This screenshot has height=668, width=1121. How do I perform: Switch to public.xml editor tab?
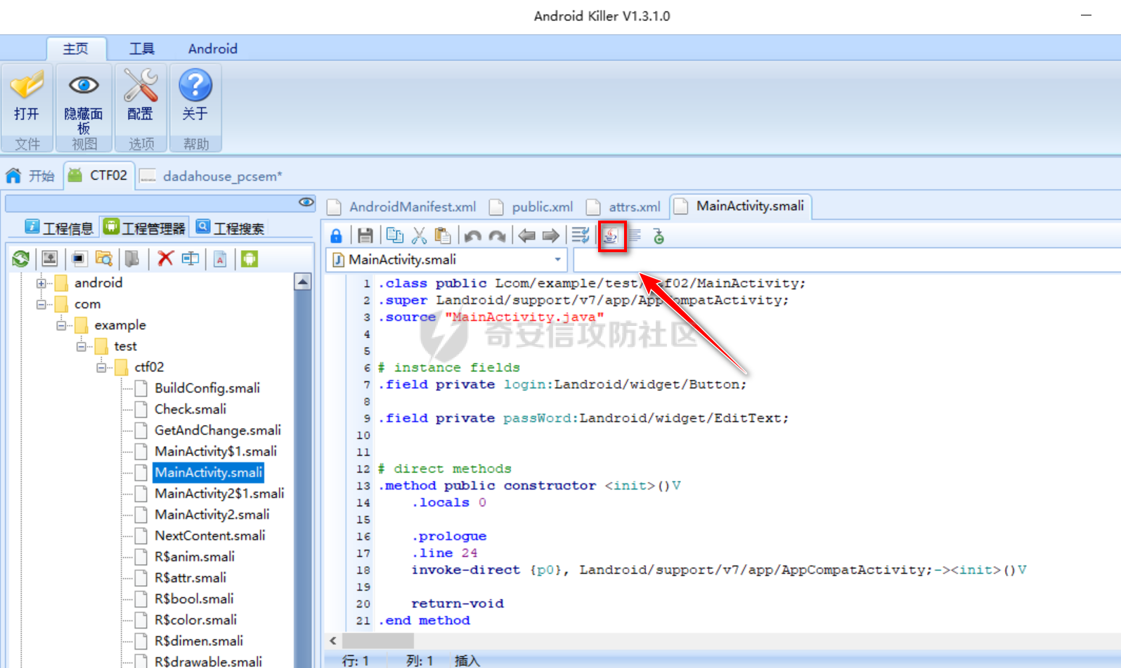pyautogui.click(x=532, y=207)
